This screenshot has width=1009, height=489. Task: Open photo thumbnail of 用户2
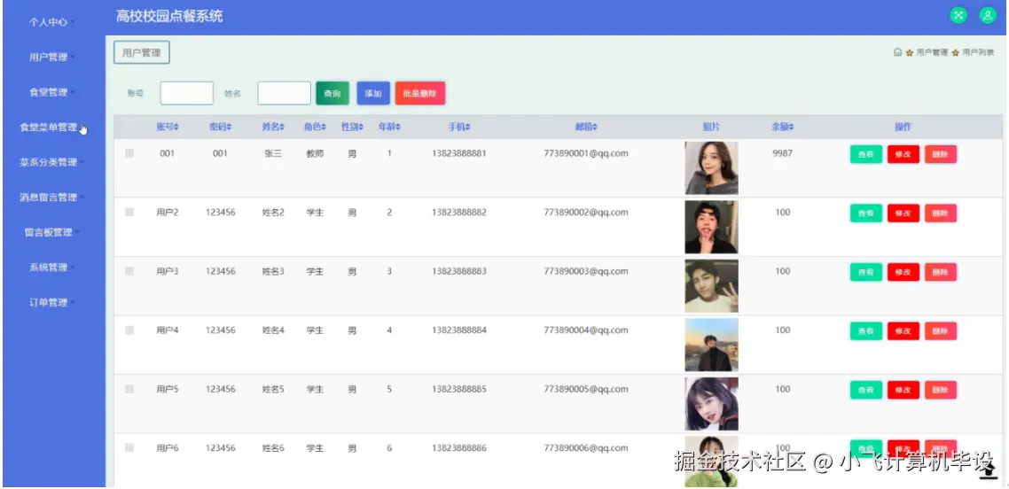tap(711, 227)
